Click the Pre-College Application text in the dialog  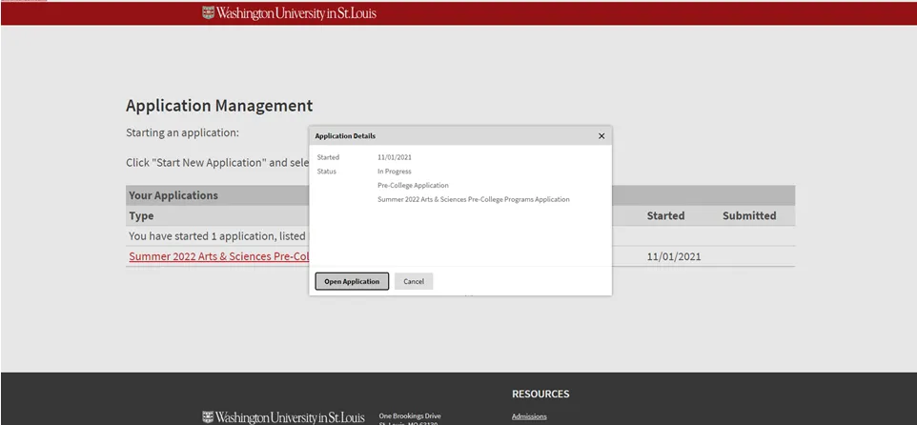pos(413,185)
